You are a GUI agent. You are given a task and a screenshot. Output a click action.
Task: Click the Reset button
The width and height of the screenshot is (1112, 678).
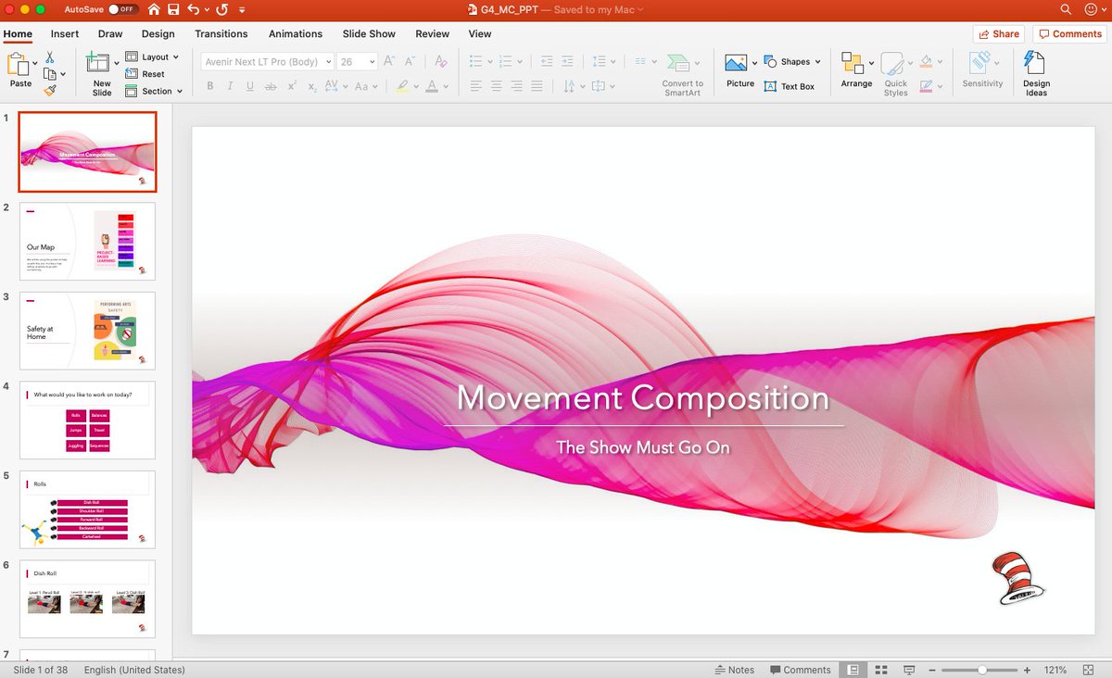tap(145, 74)
